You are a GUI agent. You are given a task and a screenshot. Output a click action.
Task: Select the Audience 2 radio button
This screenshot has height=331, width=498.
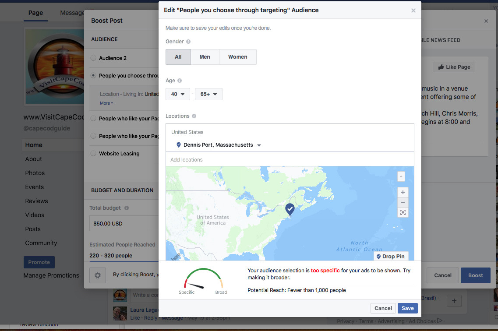coord(93,58)
